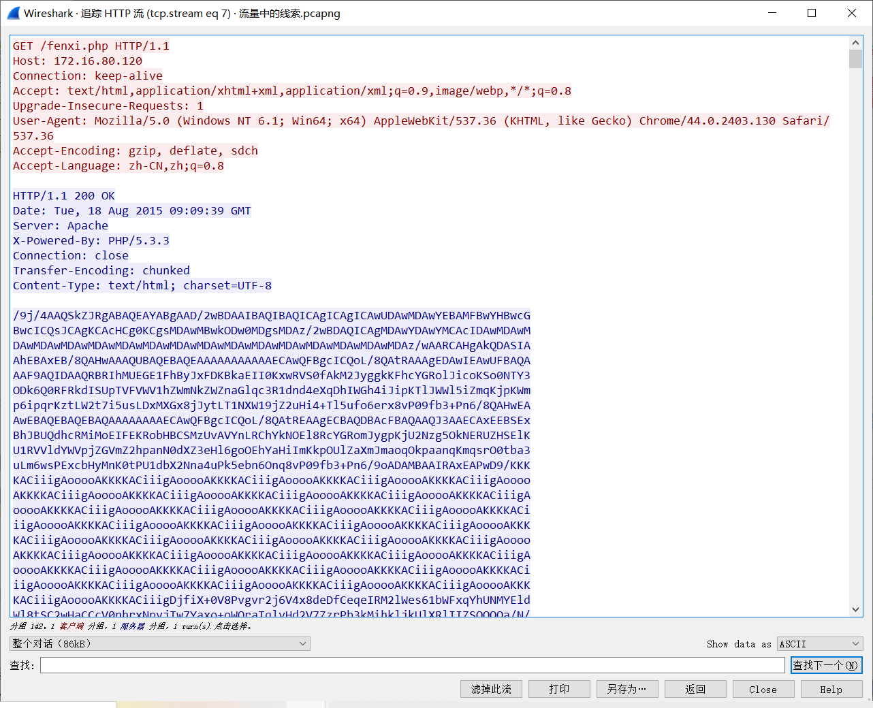The width and height of the screenshot is (873, 708).
Task: Click the Close button at the bottom
Action: point(763,689)
